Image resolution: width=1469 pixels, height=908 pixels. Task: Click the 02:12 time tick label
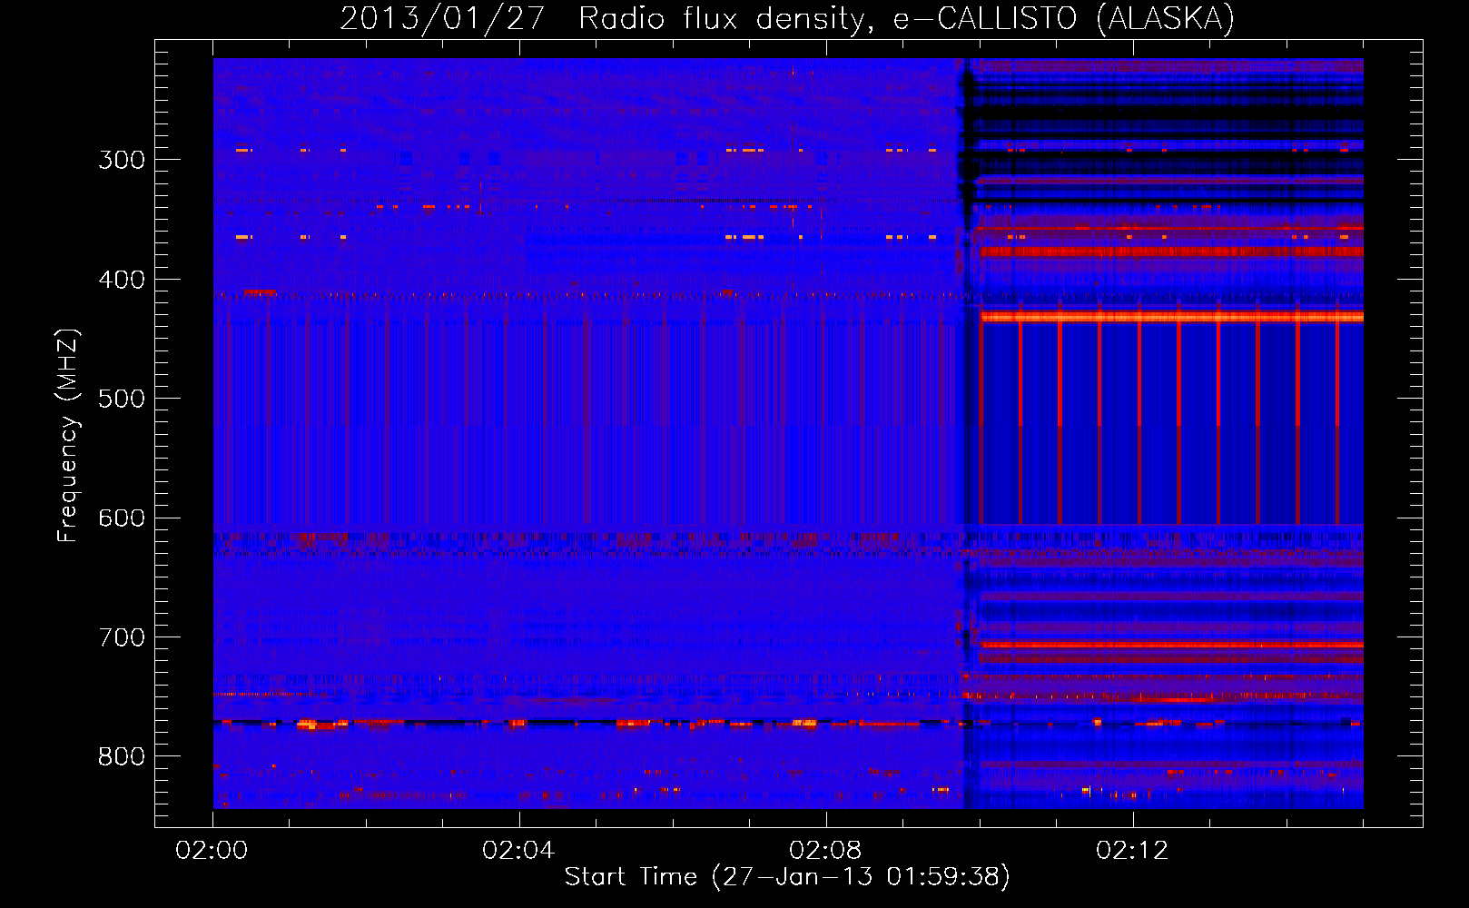click(1132, 851)
